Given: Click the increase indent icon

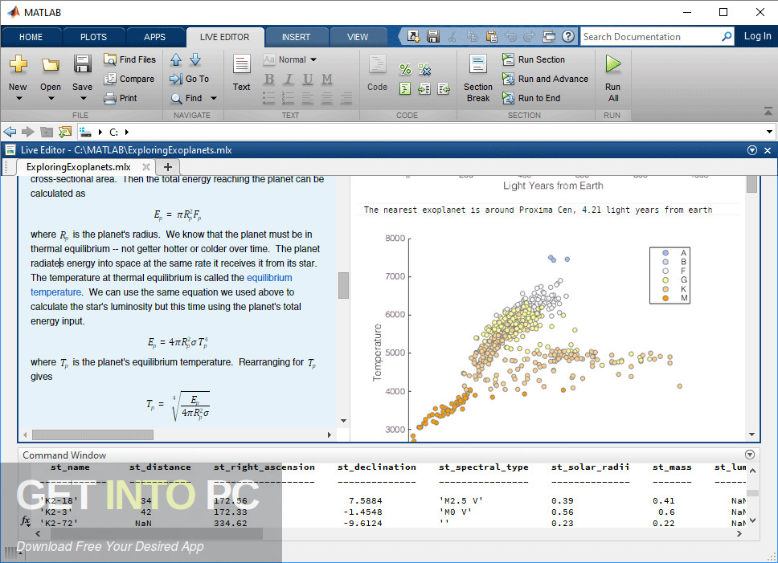Looking at the screenshot, I should [x=424, y=88].
